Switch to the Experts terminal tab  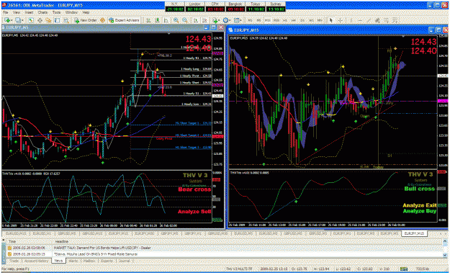point(107,261)
